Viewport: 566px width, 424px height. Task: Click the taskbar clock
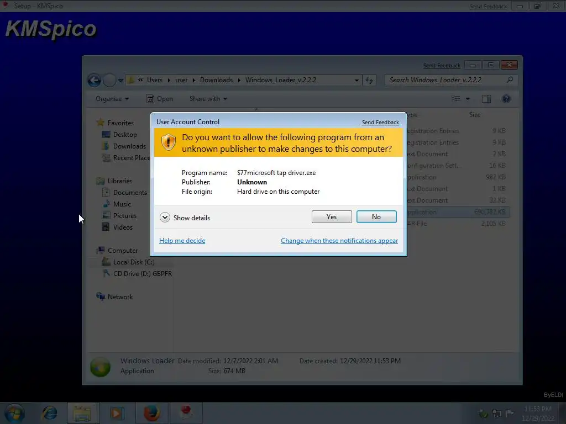538,413
